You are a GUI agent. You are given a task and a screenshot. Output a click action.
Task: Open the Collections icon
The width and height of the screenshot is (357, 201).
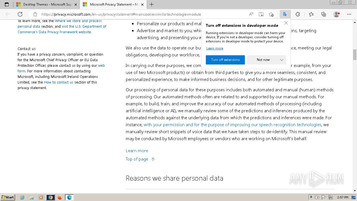pyautogui.click(x=324, y=14)
